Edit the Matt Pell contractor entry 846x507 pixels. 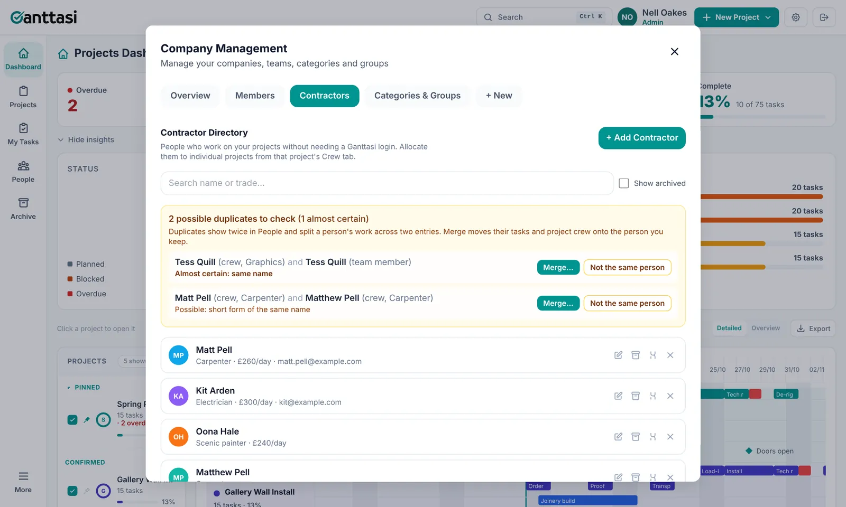click(618, 355)
